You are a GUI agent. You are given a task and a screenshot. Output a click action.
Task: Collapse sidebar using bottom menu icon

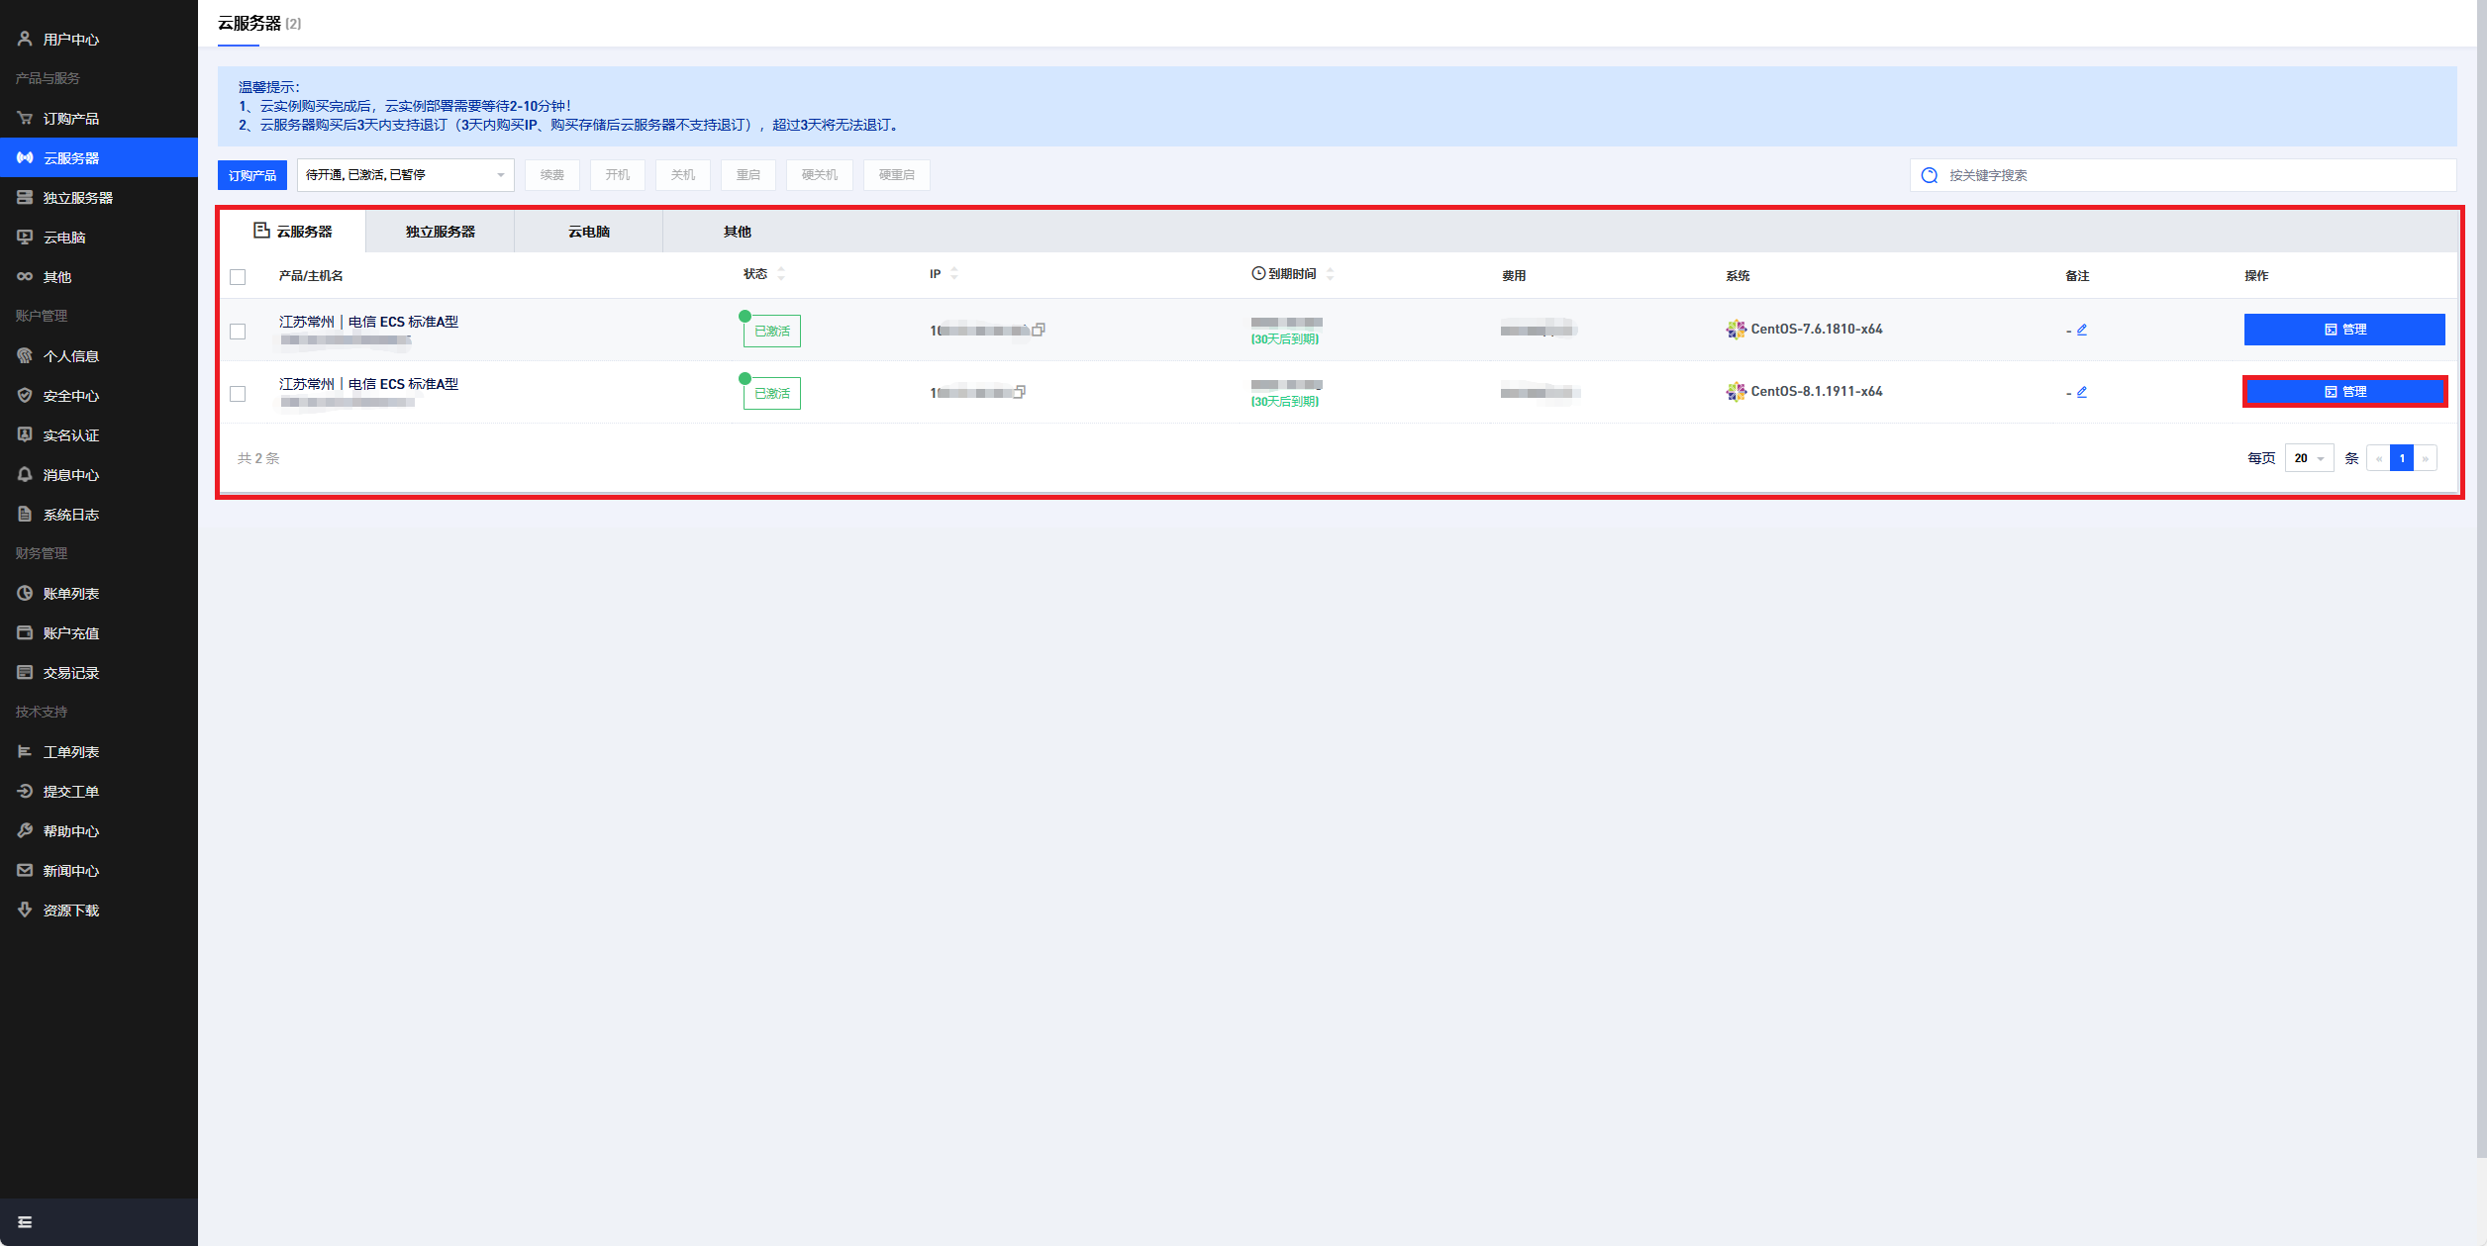tap(25, 1222)
